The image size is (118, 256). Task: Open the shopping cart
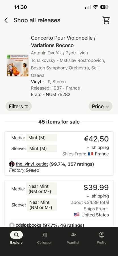(x=106, y=20)
